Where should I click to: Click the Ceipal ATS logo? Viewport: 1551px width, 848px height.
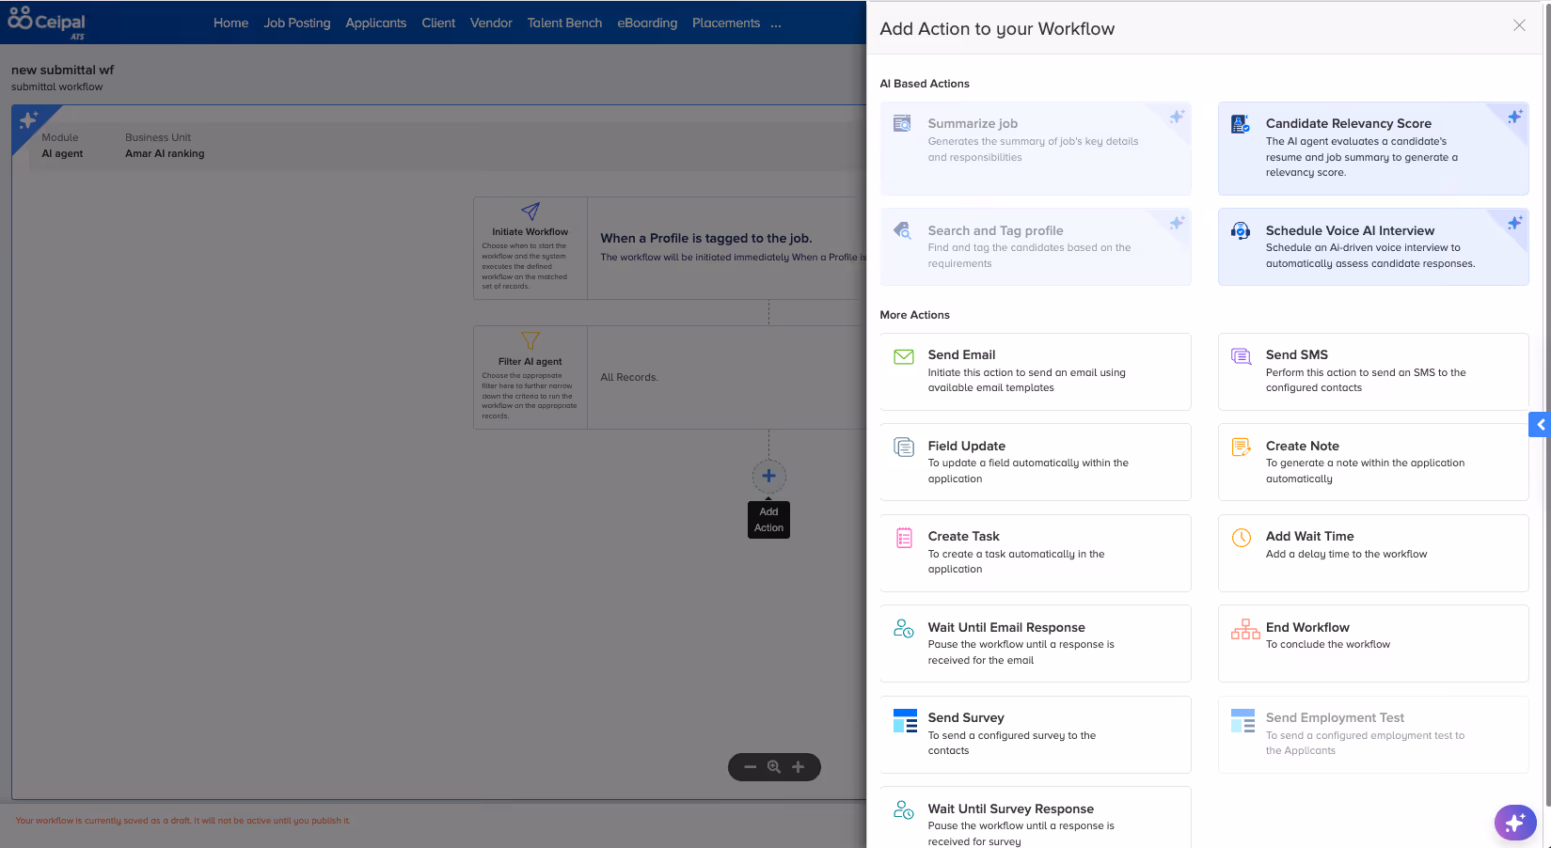(x=46, y=23)
